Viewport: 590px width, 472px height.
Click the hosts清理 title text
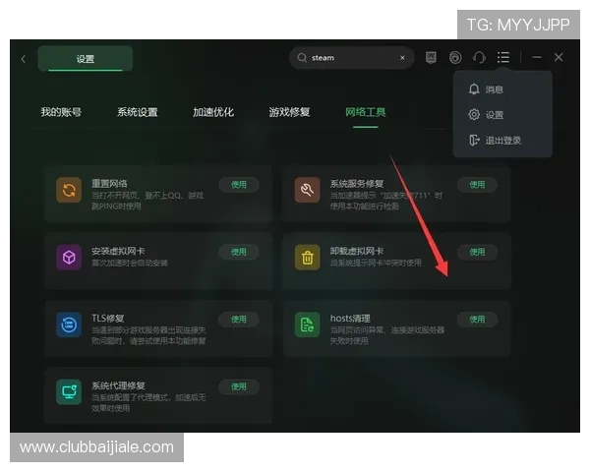click(350, 318)
